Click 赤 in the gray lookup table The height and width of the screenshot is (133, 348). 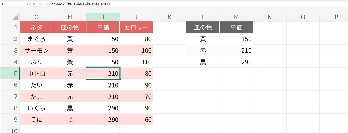[203, 51]
